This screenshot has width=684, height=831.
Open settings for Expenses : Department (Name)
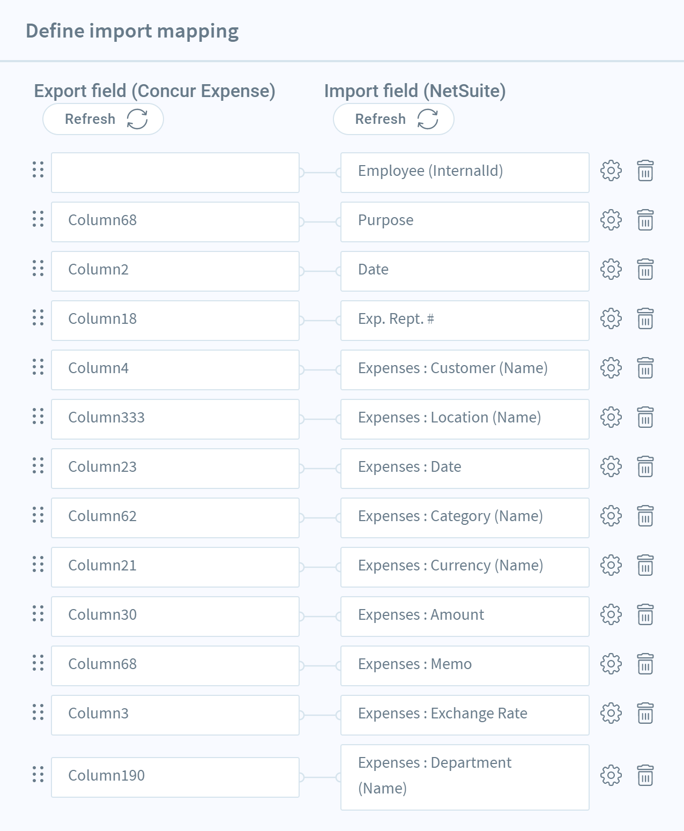[x=611, y=776]
